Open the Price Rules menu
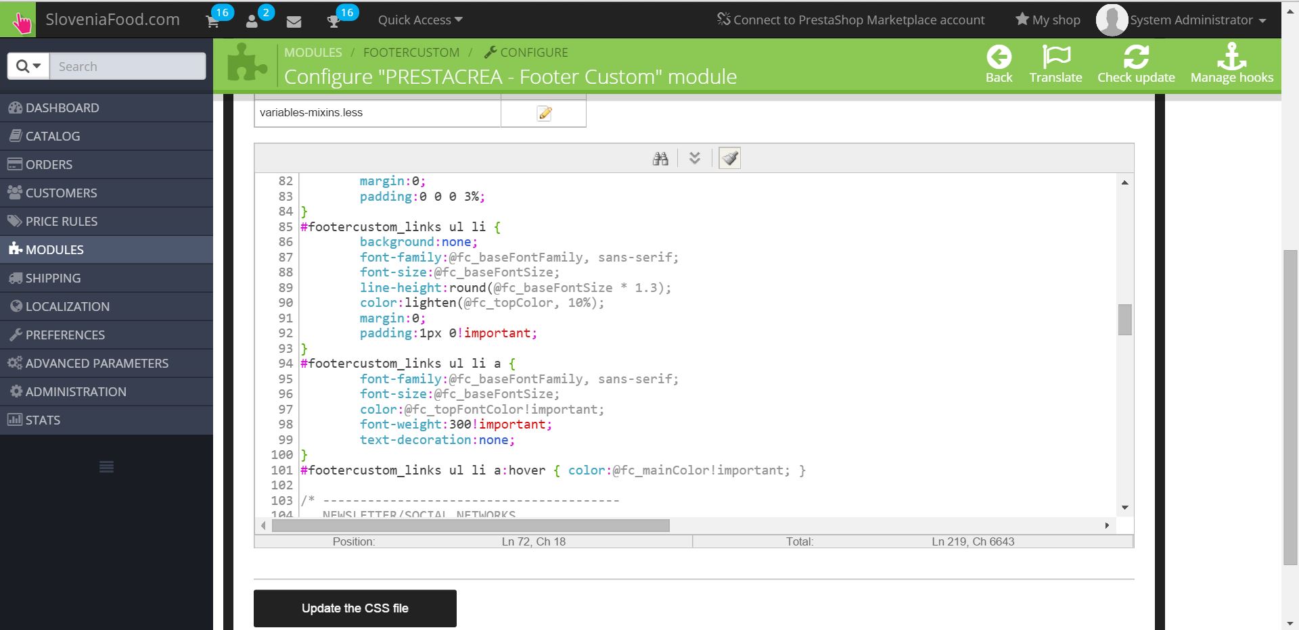The width and height of the screenshot is (1299, 630). click(106, 221)
